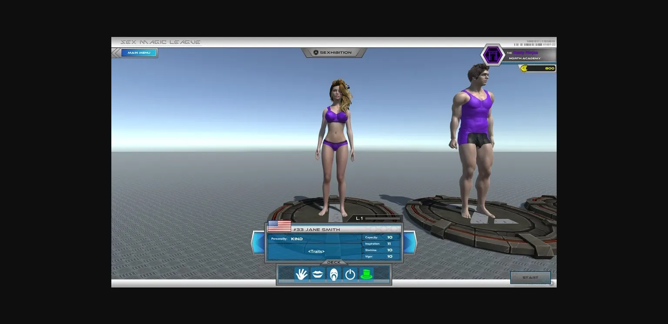Image resolution: width=668 pixels, height=324 pixels.
Task: Click the level 1 experience progress bar
Action: pos(382,218)
